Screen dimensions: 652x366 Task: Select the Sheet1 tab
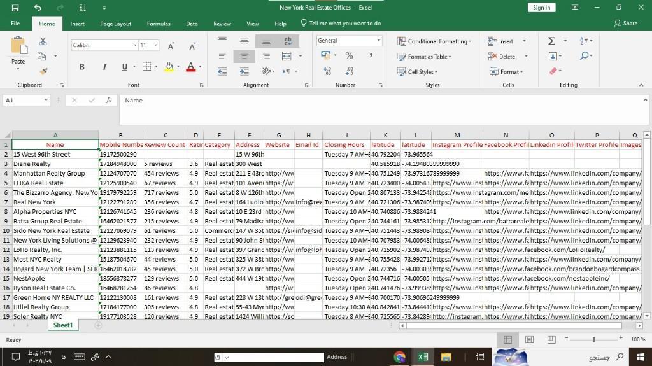click(x=63, y=325)
